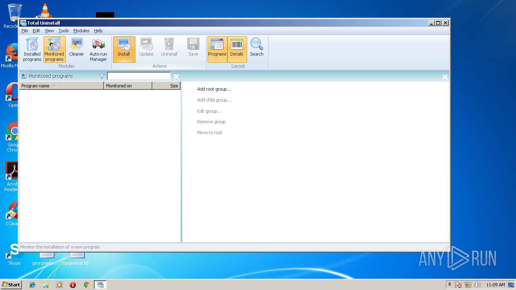Toggle the Details layout panel
Screen dimensions: 516x290
(x=237, y=50)
